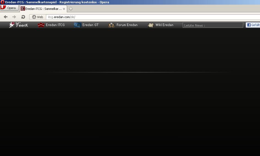260x156 pixels.
Task: Open the Opera main menu button
Action: (9, 8)
